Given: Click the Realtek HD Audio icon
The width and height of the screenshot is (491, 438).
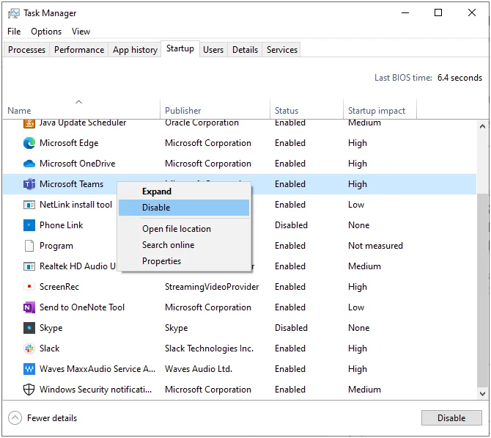Looking at the screenshot, I should 29,266.
